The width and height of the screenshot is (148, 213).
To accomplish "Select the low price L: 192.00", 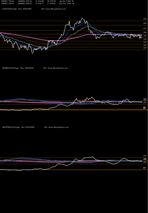I will pyautogui.click(x=52, y=4).
